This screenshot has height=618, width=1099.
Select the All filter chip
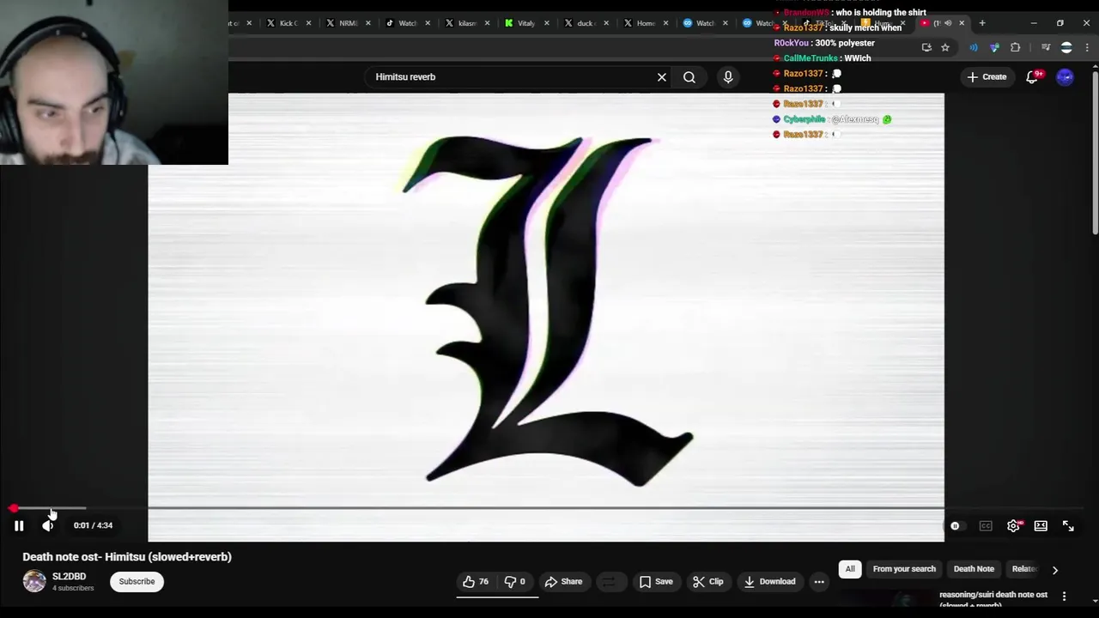(x=850, y=569)
